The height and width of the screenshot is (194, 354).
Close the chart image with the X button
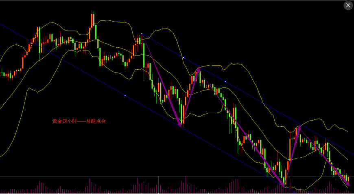coord(348,5)
